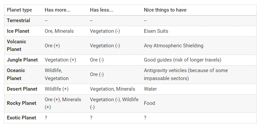Click the "Antigravity vehicles" text cell

(x=186, y=74)
